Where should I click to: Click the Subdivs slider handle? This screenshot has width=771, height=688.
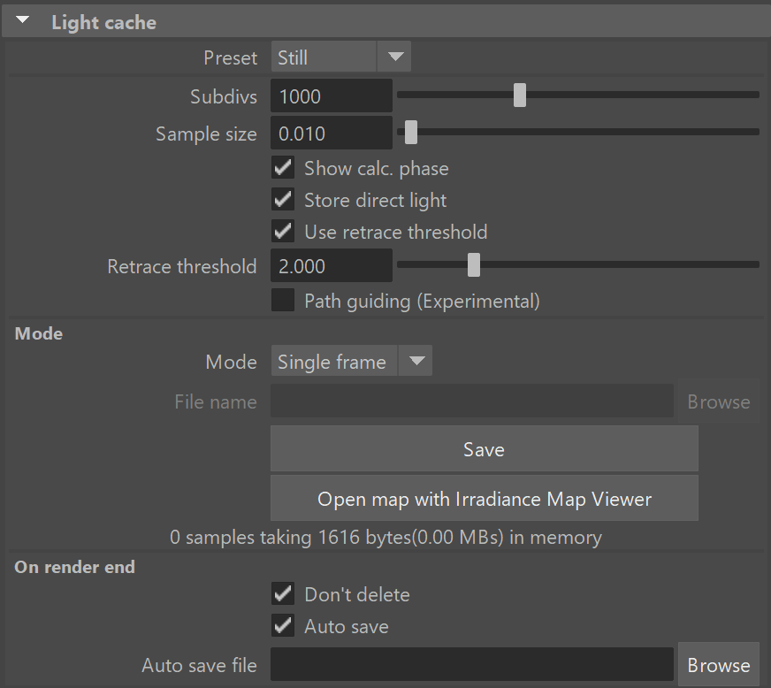coord(520,95)
